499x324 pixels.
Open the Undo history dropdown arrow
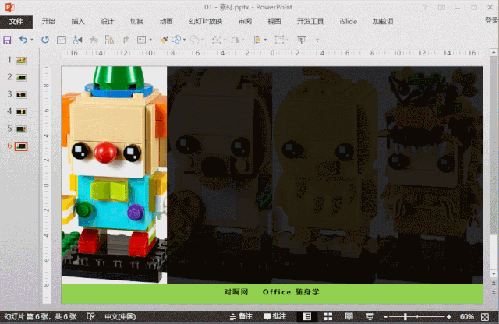click(32, 40)
